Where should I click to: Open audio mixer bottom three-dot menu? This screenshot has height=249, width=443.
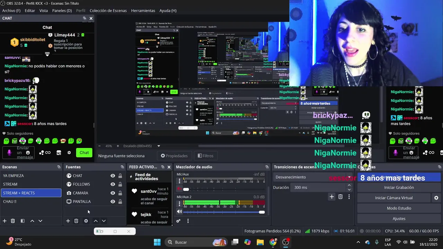(188, 221)
